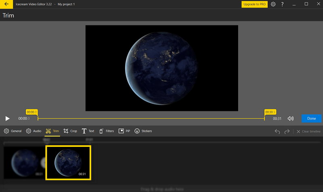
Task: Go back using the yellow arrow button
Action: click(x=6, y=4)
